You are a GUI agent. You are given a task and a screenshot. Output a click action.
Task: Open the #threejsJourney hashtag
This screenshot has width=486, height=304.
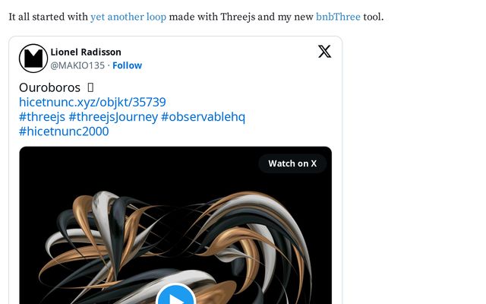[x=113, y=117]
